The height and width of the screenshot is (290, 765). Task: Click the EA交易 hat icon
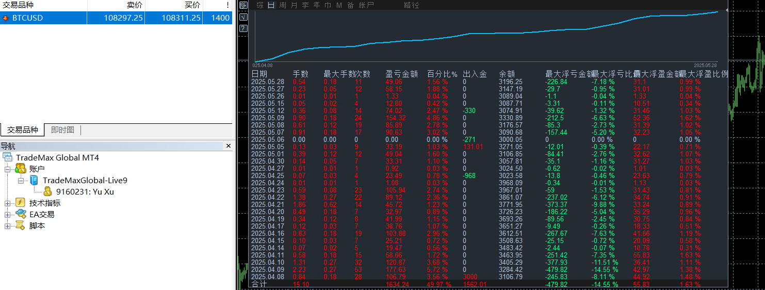21,214
